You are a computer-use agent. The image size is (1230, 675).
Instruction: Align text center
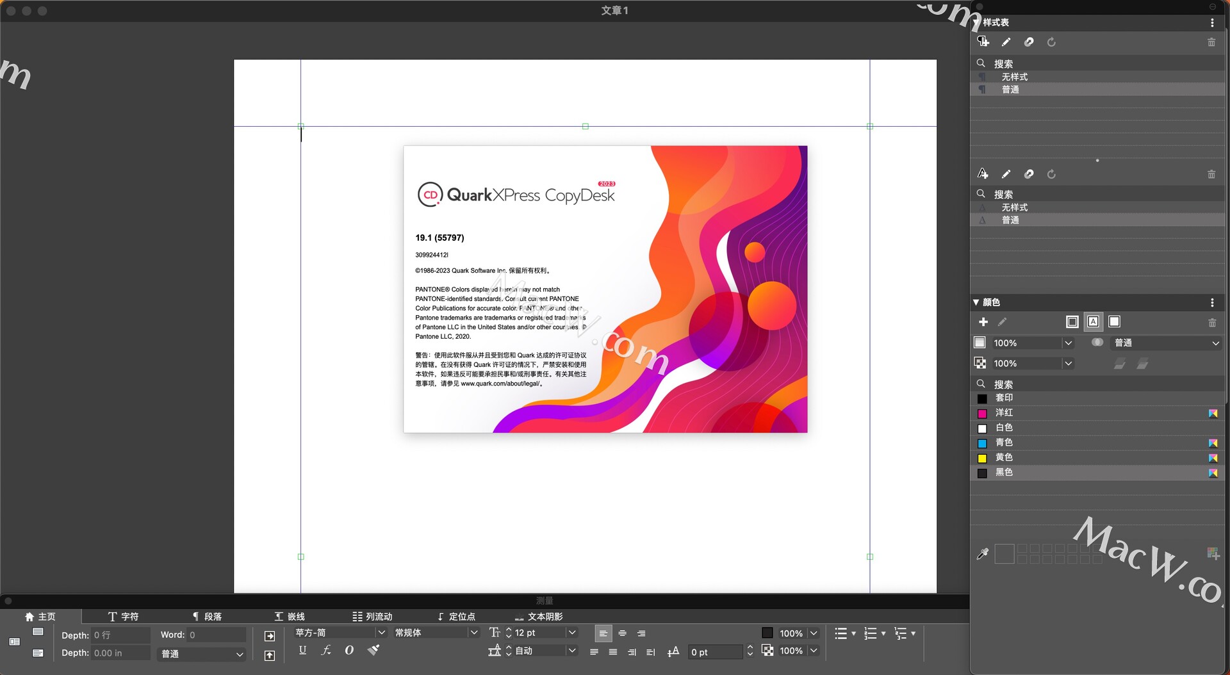pyautogui.click(x=623, y=633)
